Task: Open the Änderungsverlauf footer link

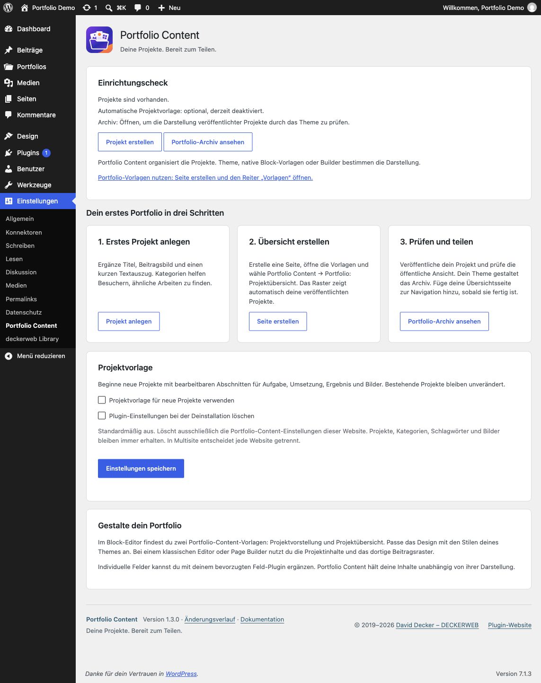Action: tap(210, 619)
